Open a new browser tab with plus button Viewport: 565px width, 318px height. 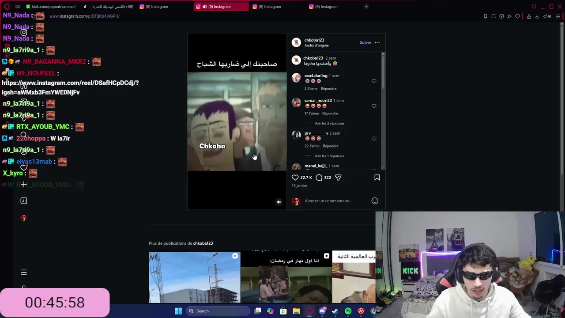pyautogui.click(x=366, y=7)
